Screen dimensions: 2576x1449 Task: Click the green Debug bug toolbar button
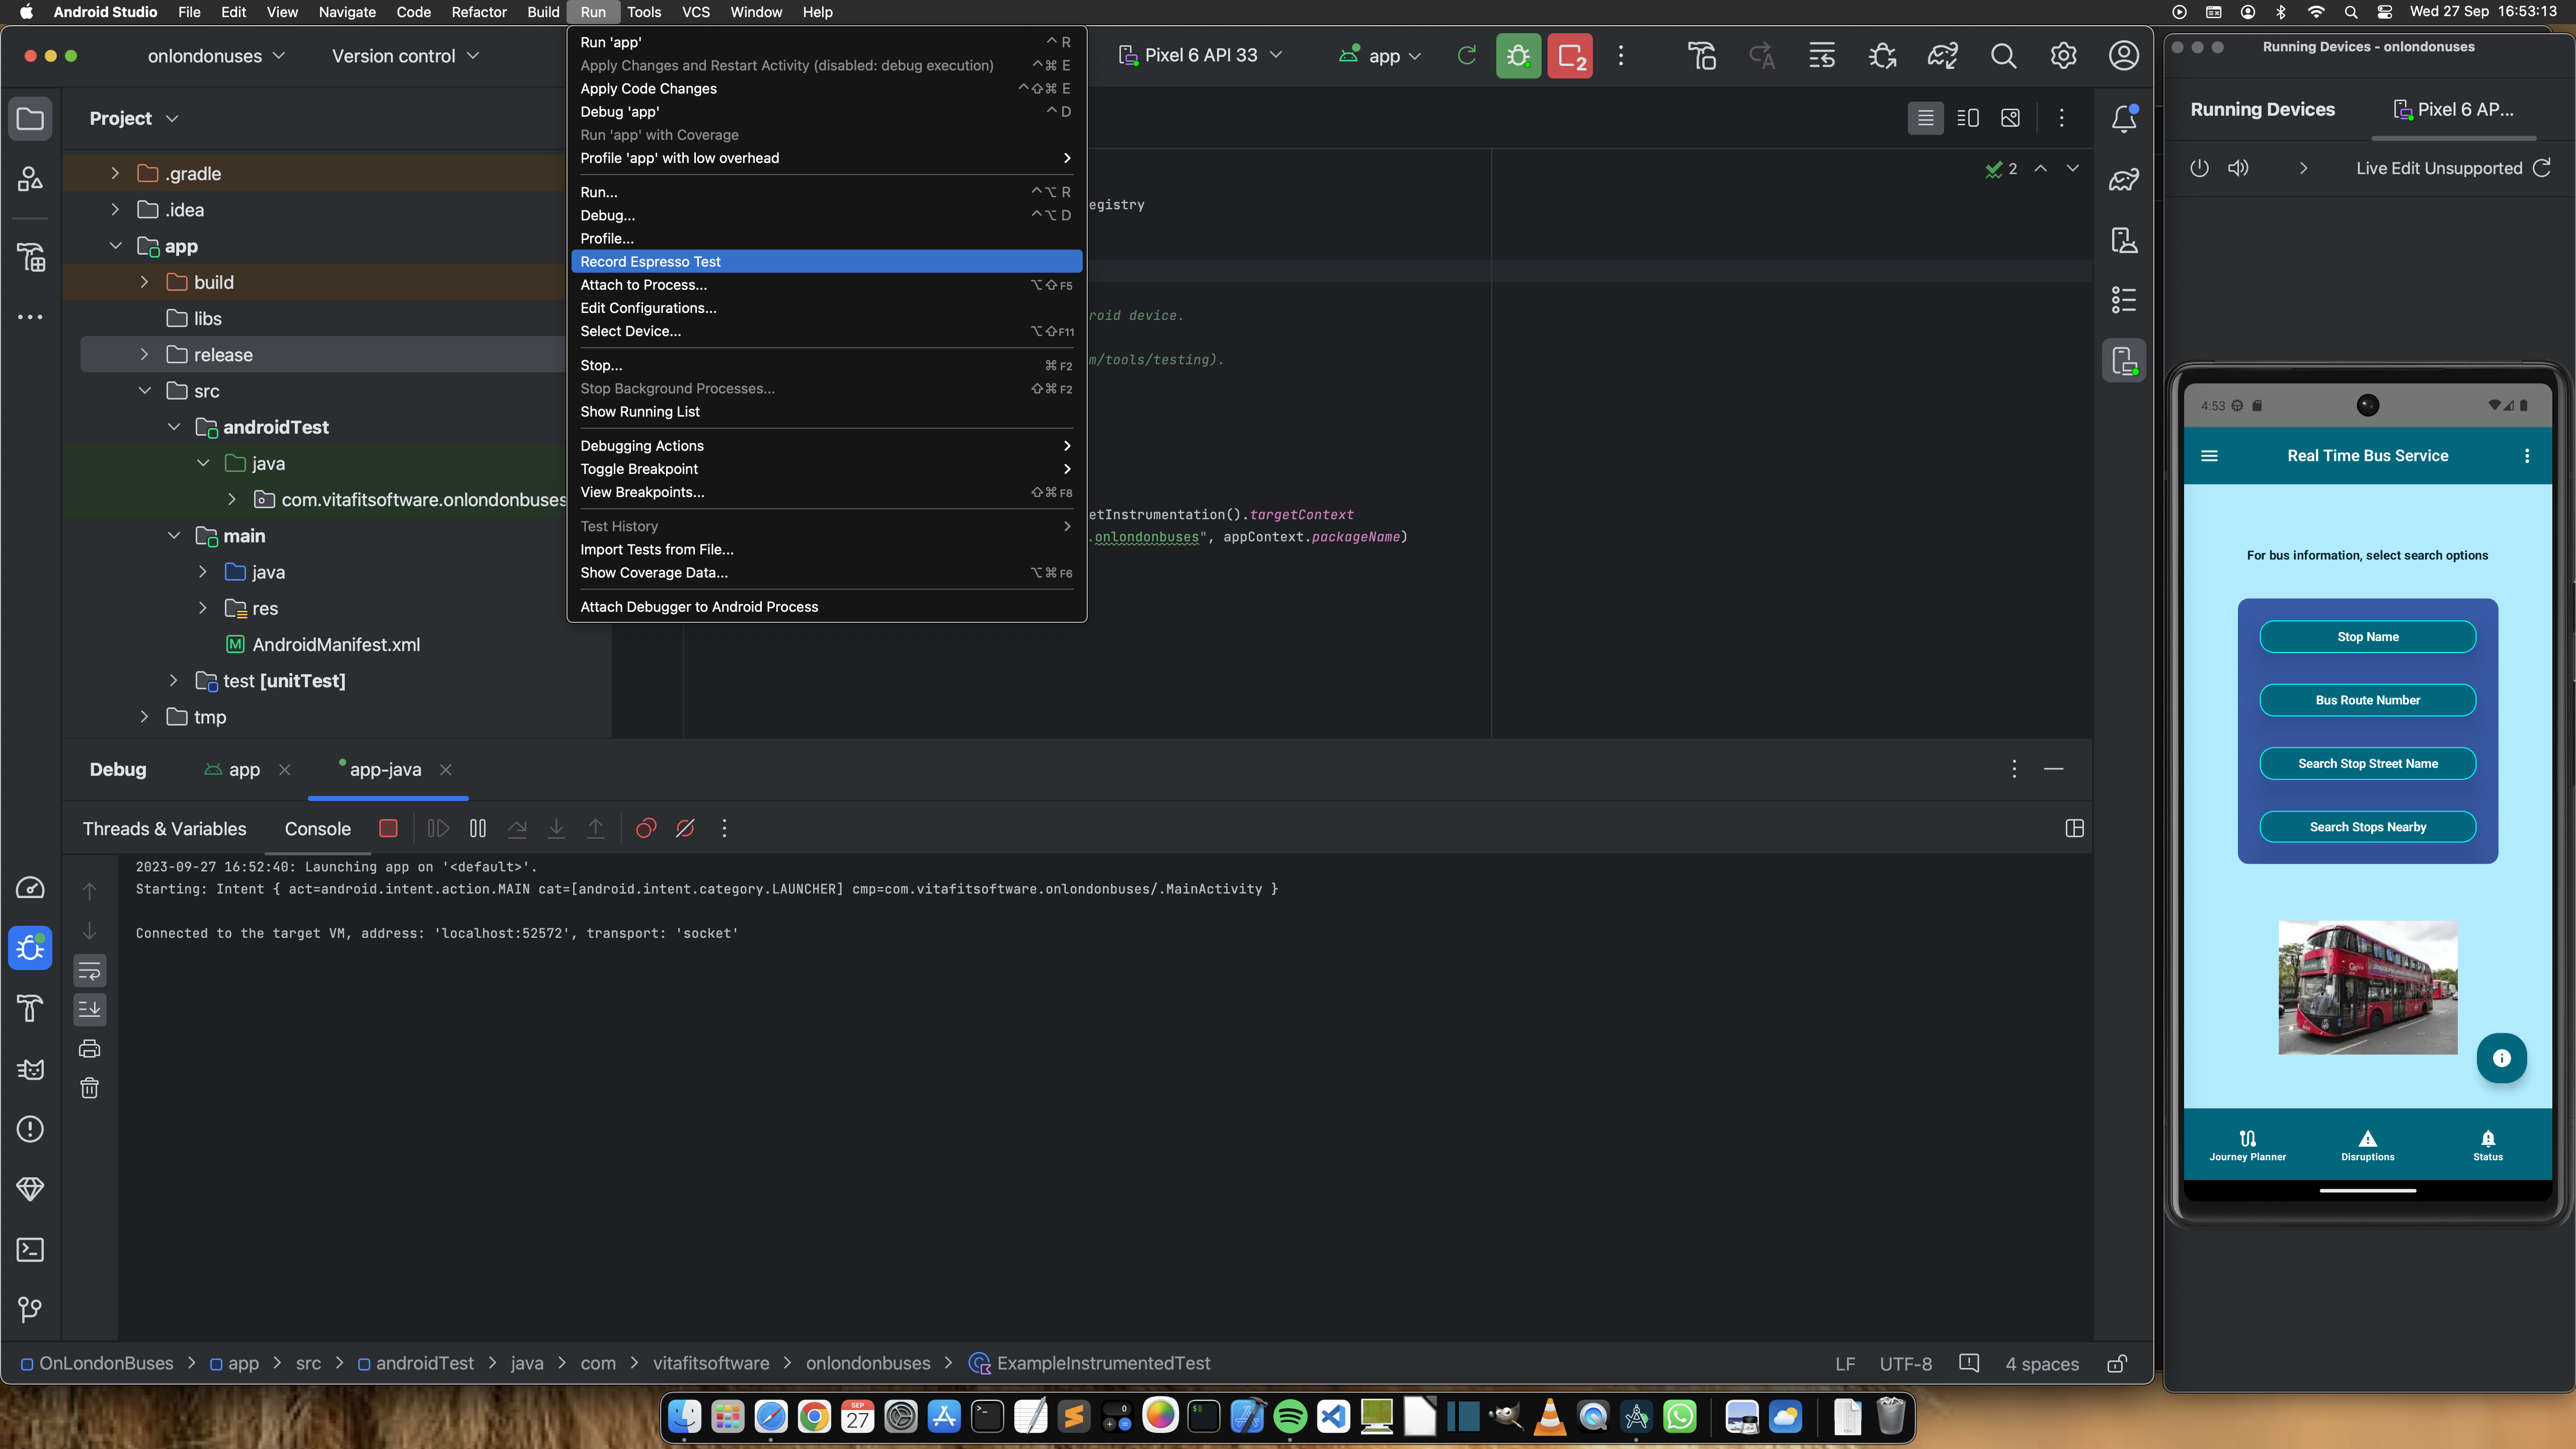coord(1518,56)
